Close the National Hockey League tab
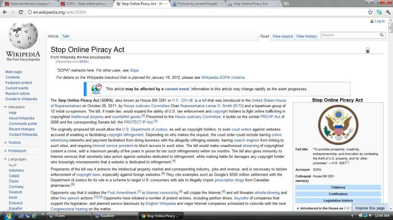Viewport: 393px width, 220px height. coord(55,4)
